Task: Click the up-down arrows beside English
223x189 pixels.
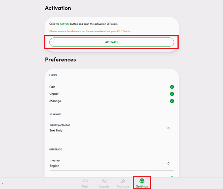Action: (169, 163)
